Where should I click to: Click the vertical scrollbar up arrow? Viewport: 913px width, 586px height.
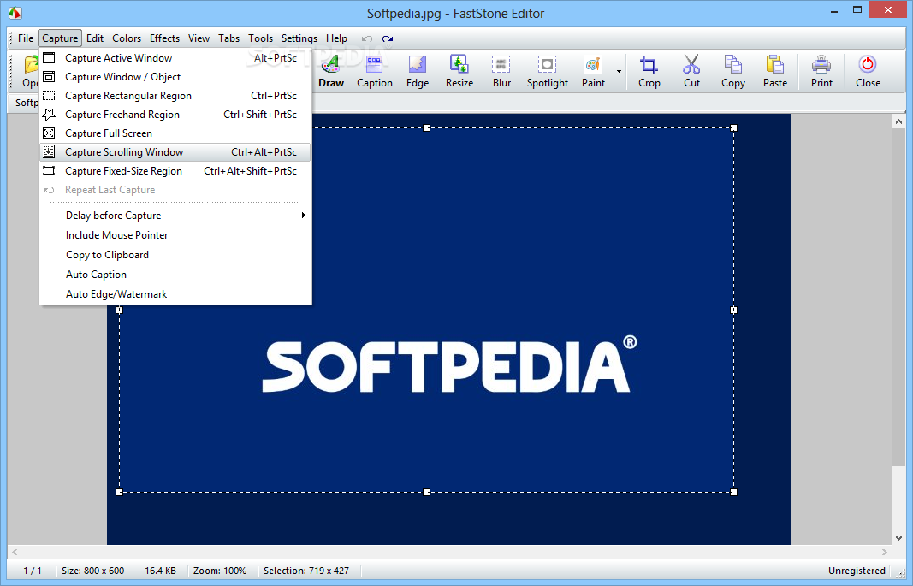click(x=898, y=121)
